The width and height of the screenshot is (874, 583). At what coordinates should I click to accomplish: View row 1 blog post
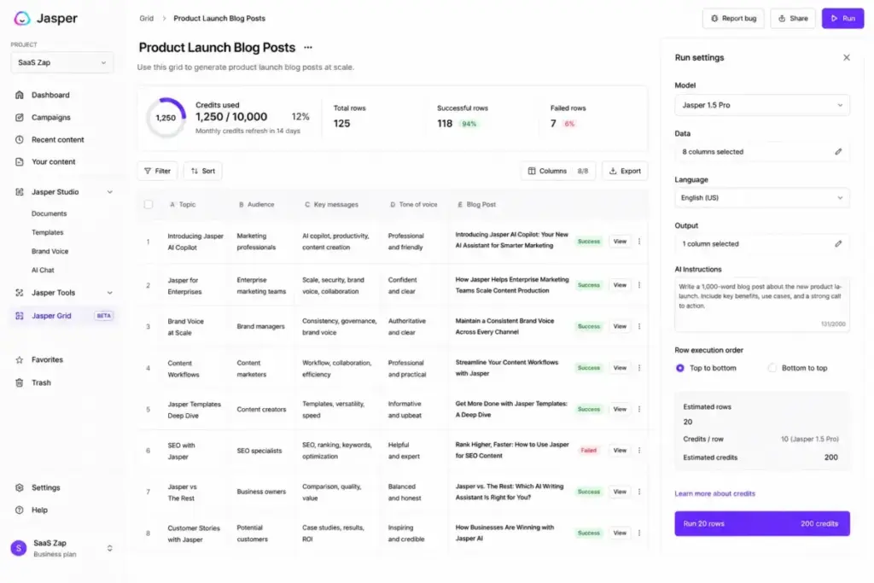pyautogui.click(x=620, y=242)
